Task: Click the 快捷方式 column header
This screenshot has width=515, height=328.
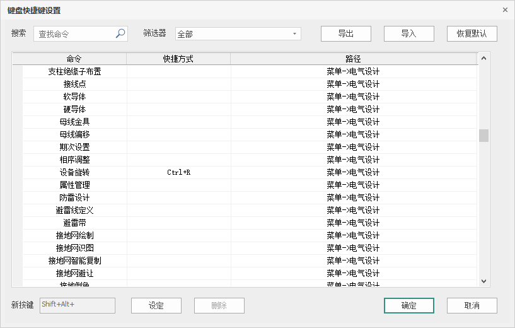Action: 178,59
